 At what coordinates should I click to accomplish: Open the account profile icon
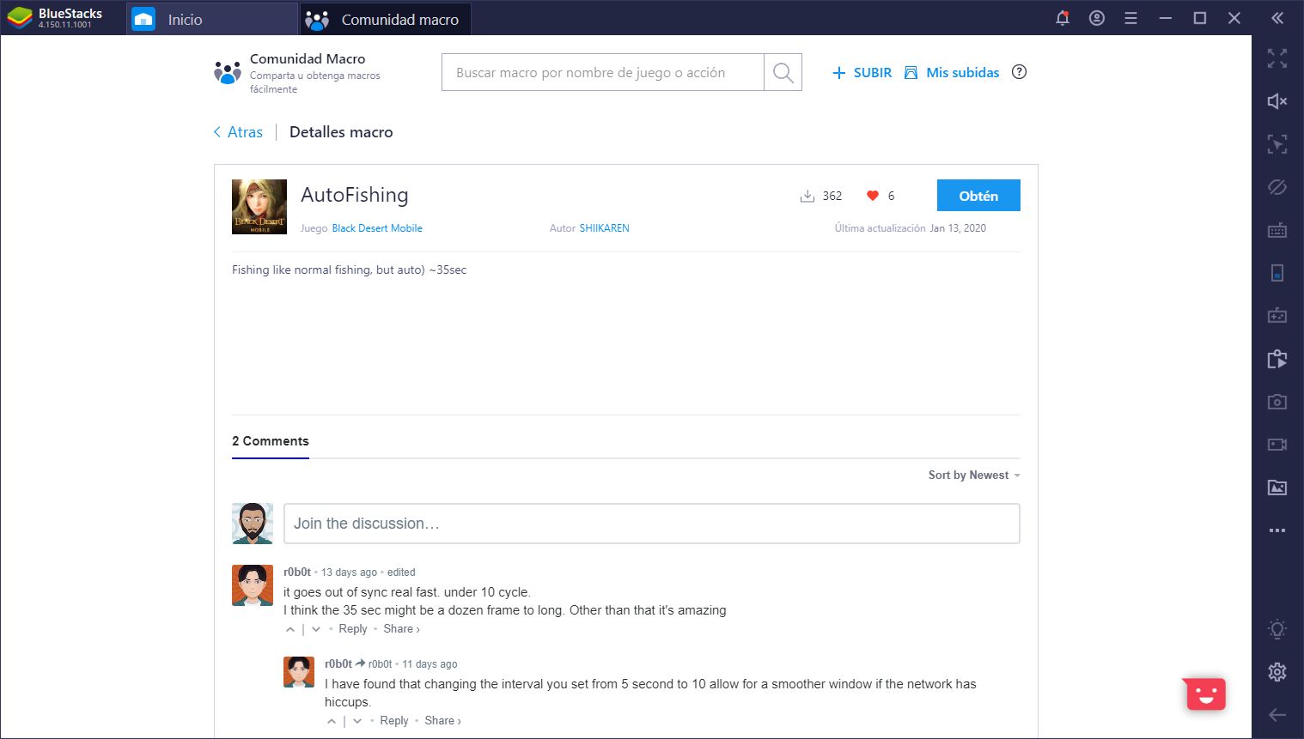(1097, 18)
